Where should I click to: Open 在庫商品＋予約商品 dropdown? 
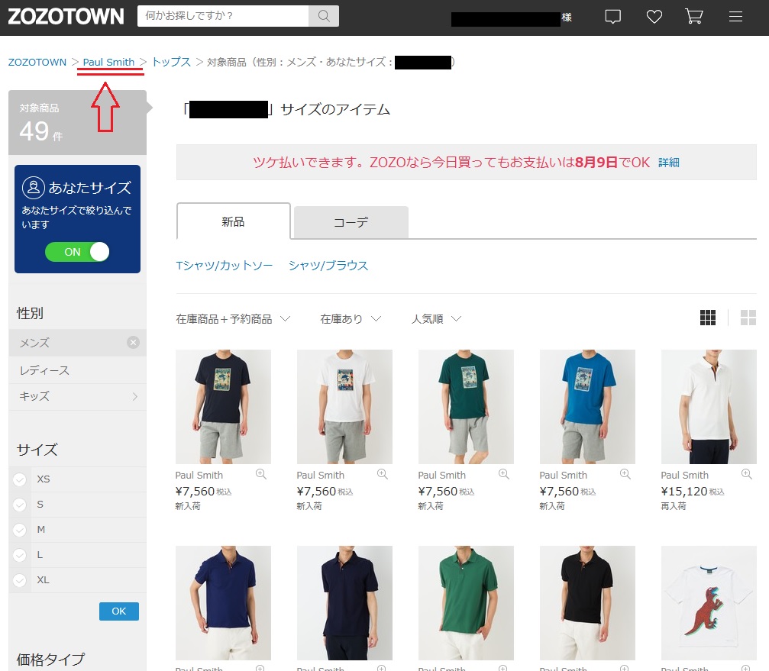(233, 319)
